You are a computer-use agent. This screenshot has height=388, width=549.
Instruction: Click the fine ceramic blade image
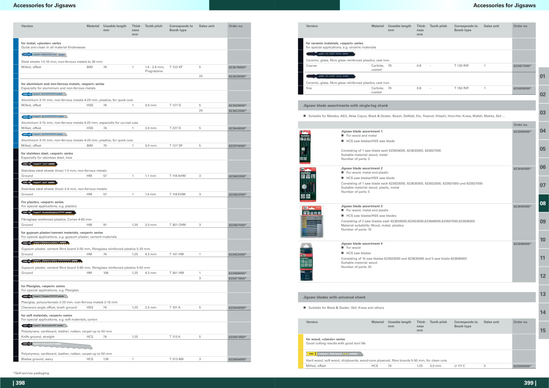point(331,76)
